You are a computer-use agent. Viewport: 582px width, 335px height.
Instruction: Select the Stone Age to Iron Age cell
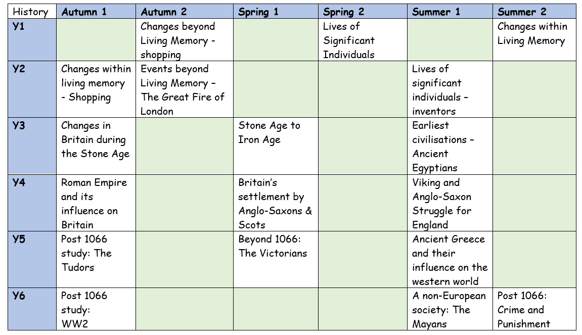(276, 146)
